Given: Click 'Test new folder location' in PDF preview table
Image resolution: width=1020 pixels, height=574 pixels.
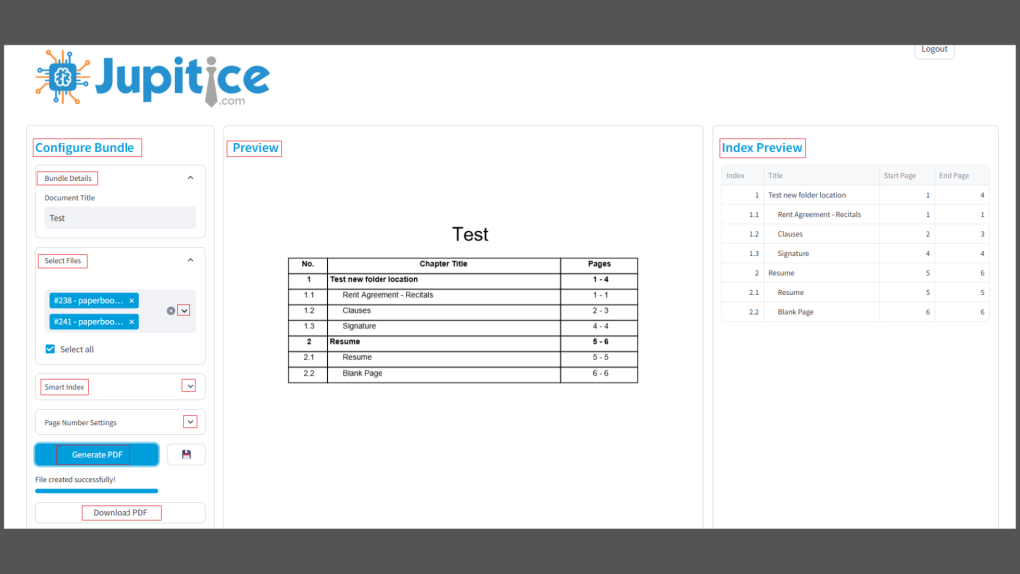Looking at the screenshot, I should click(375, 279).
